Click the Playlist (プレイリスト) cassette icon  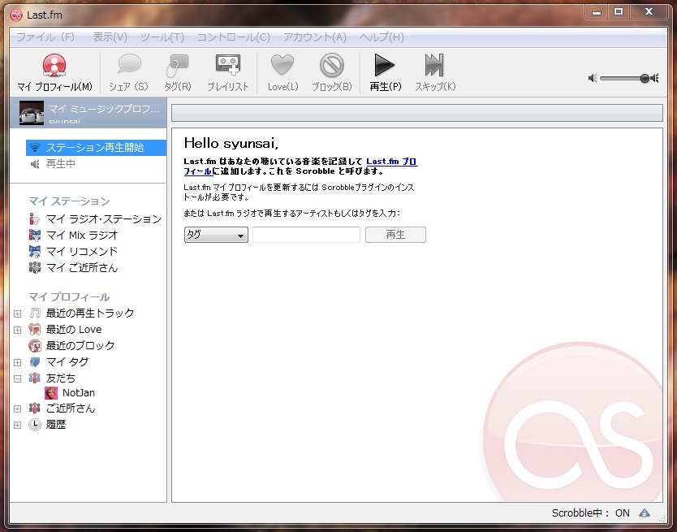228,65
